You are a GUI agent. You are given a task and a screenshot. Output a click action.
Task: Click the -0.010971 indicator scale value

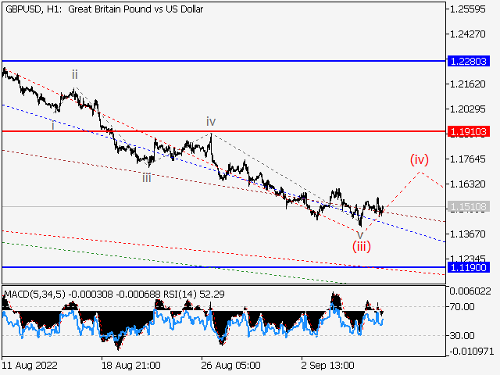click(x=471, y=352)
